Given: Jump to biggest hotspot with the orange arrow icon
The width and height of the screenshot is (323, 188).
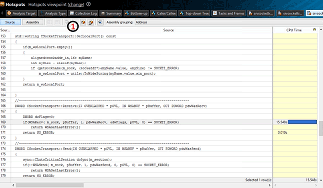Looking at the screenshot, I should click(91, 22).
